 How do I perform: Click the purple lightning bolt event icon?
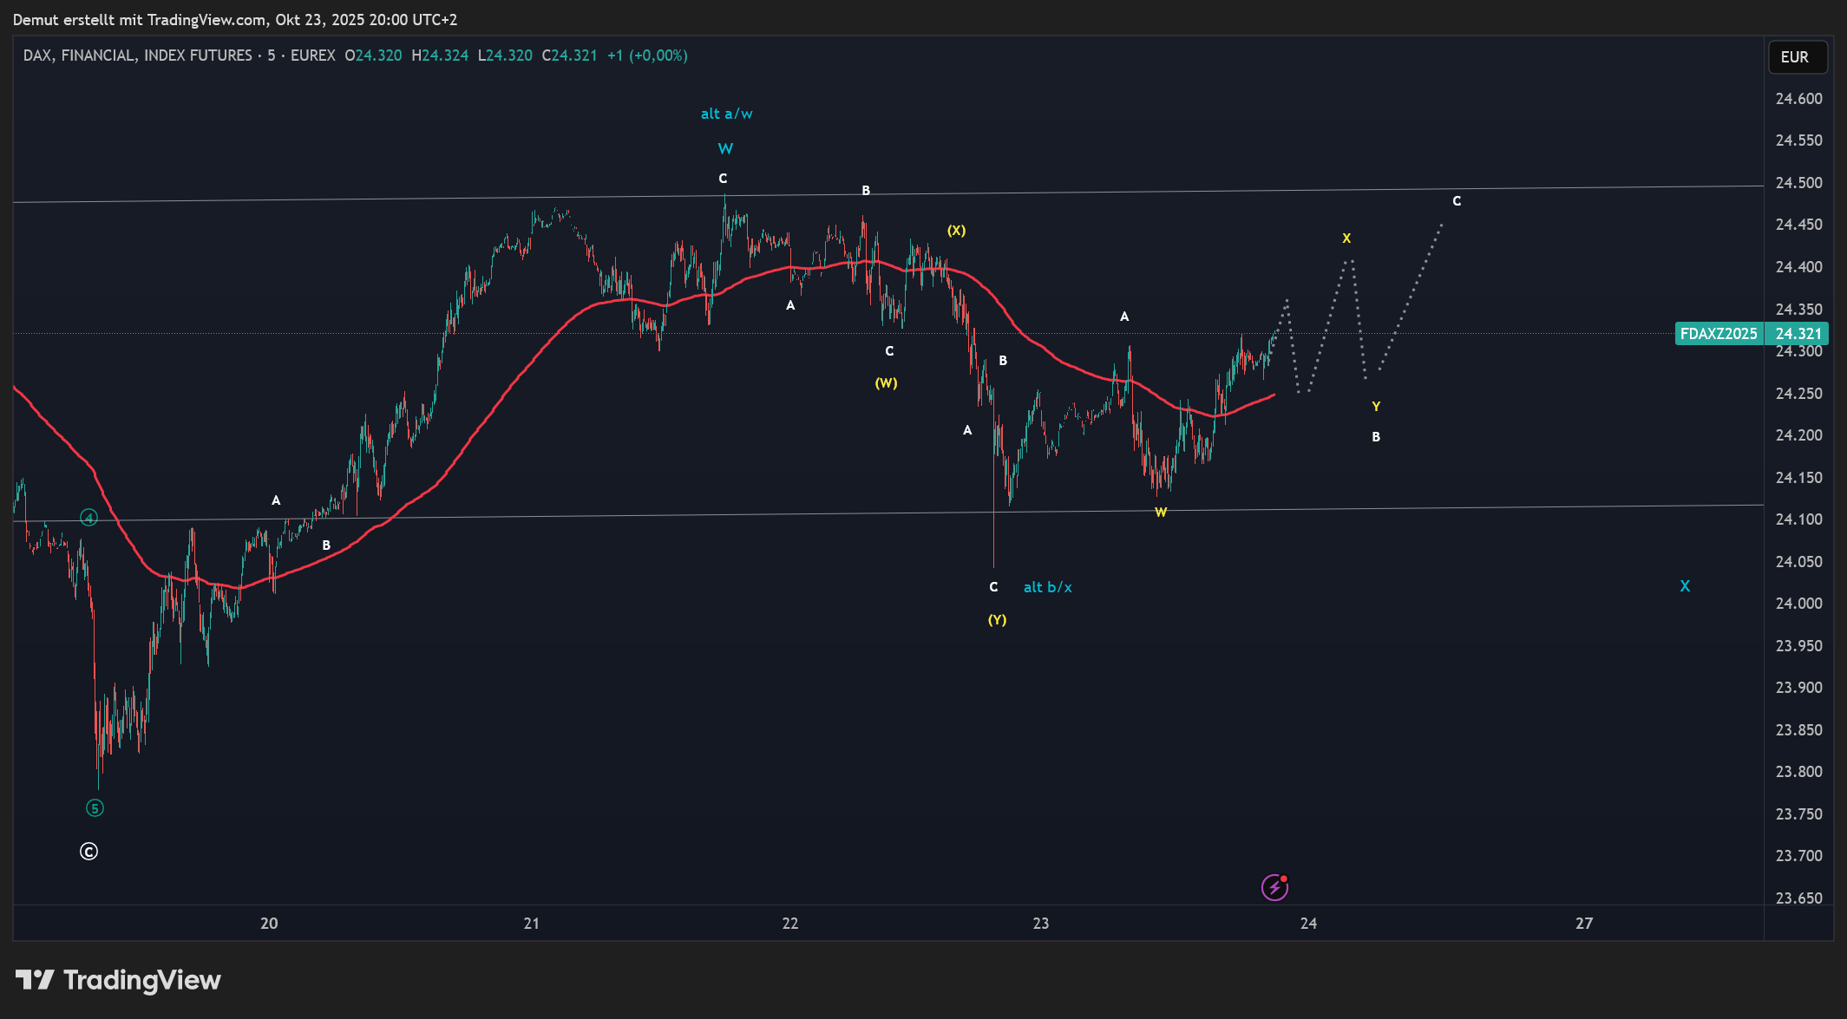coord(1274,887)
